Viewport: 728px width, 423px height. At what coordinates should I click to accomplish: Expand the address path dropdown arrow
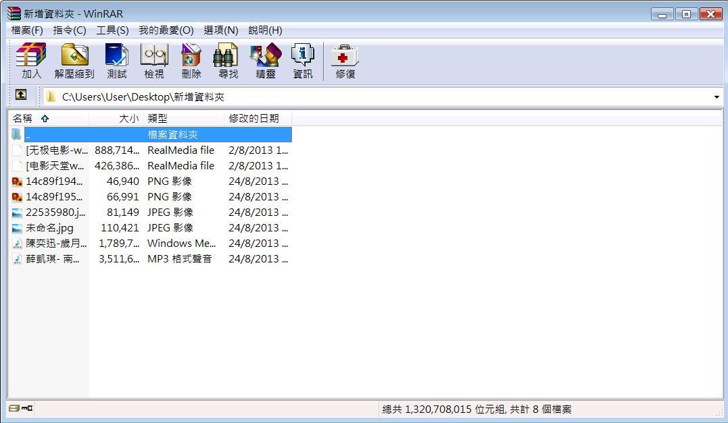716,97
